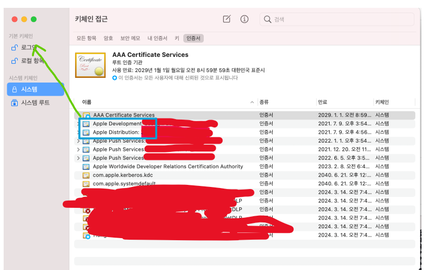Click certificate icon of Push Services 2022. 6. 5.
Screen dimensions: 431x270
pyautogui.click(x=86, y=158)
